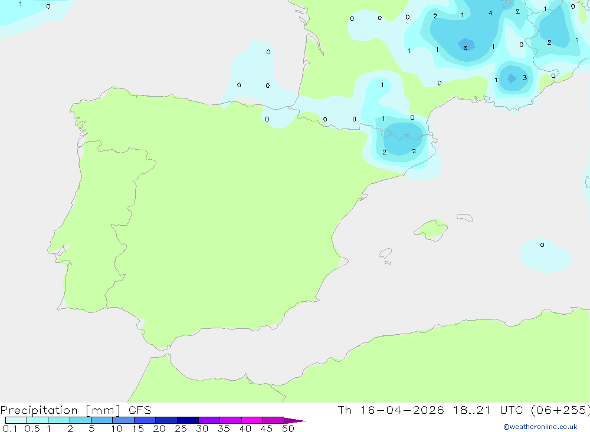Click legend scale label '0.1'
The image size is (590, 432).
tap(10, 428)
